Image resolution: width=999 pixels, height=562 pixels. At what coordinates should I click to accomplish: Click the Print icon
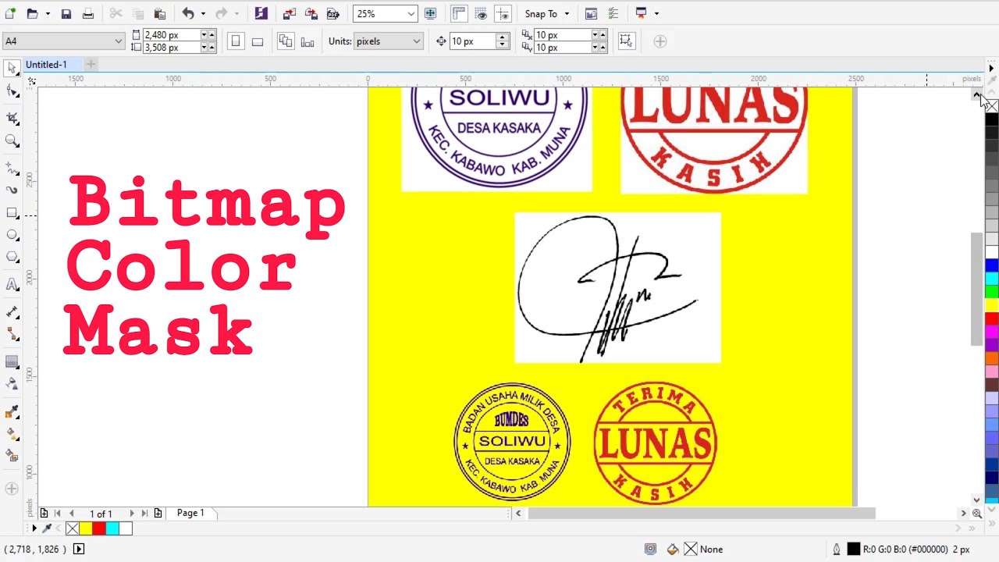point(88,13)
